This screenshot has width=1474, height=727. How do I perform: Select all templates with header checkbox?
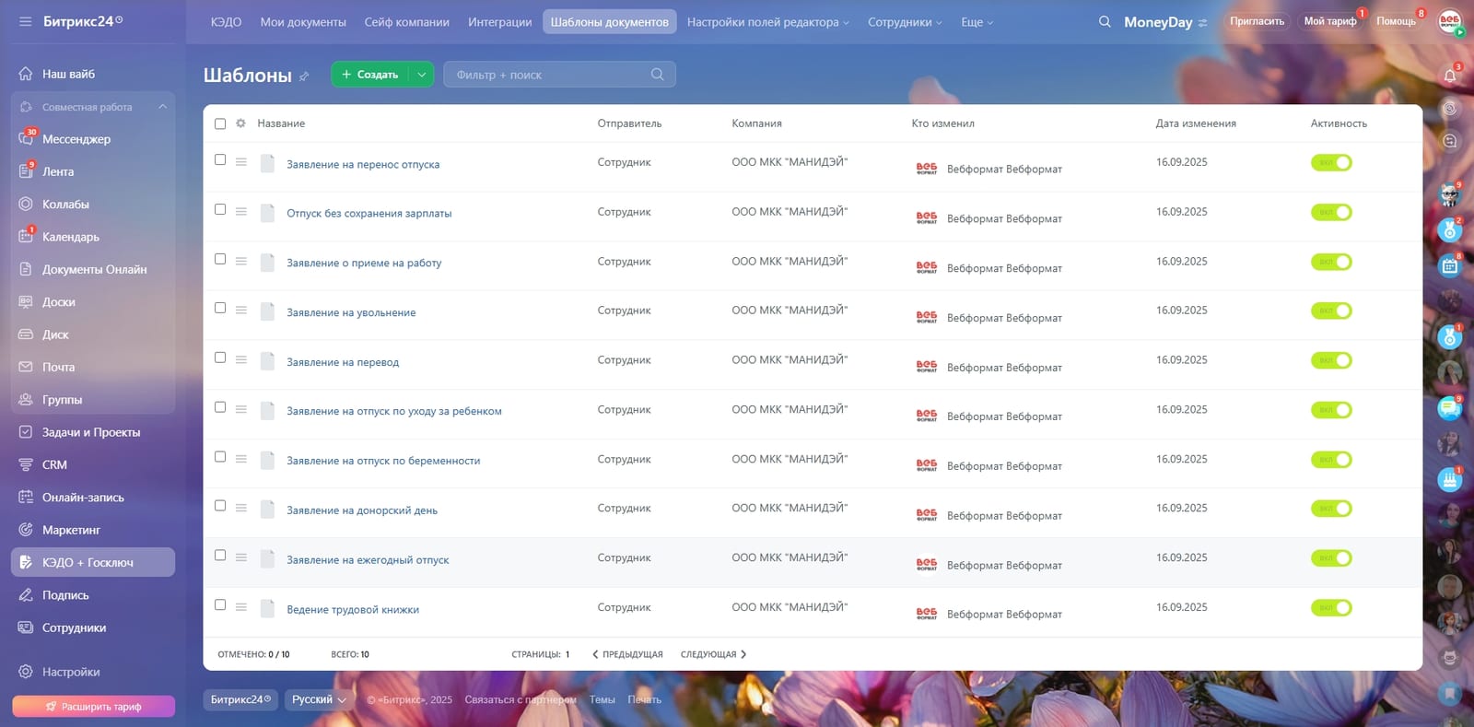tap(220, 123)
